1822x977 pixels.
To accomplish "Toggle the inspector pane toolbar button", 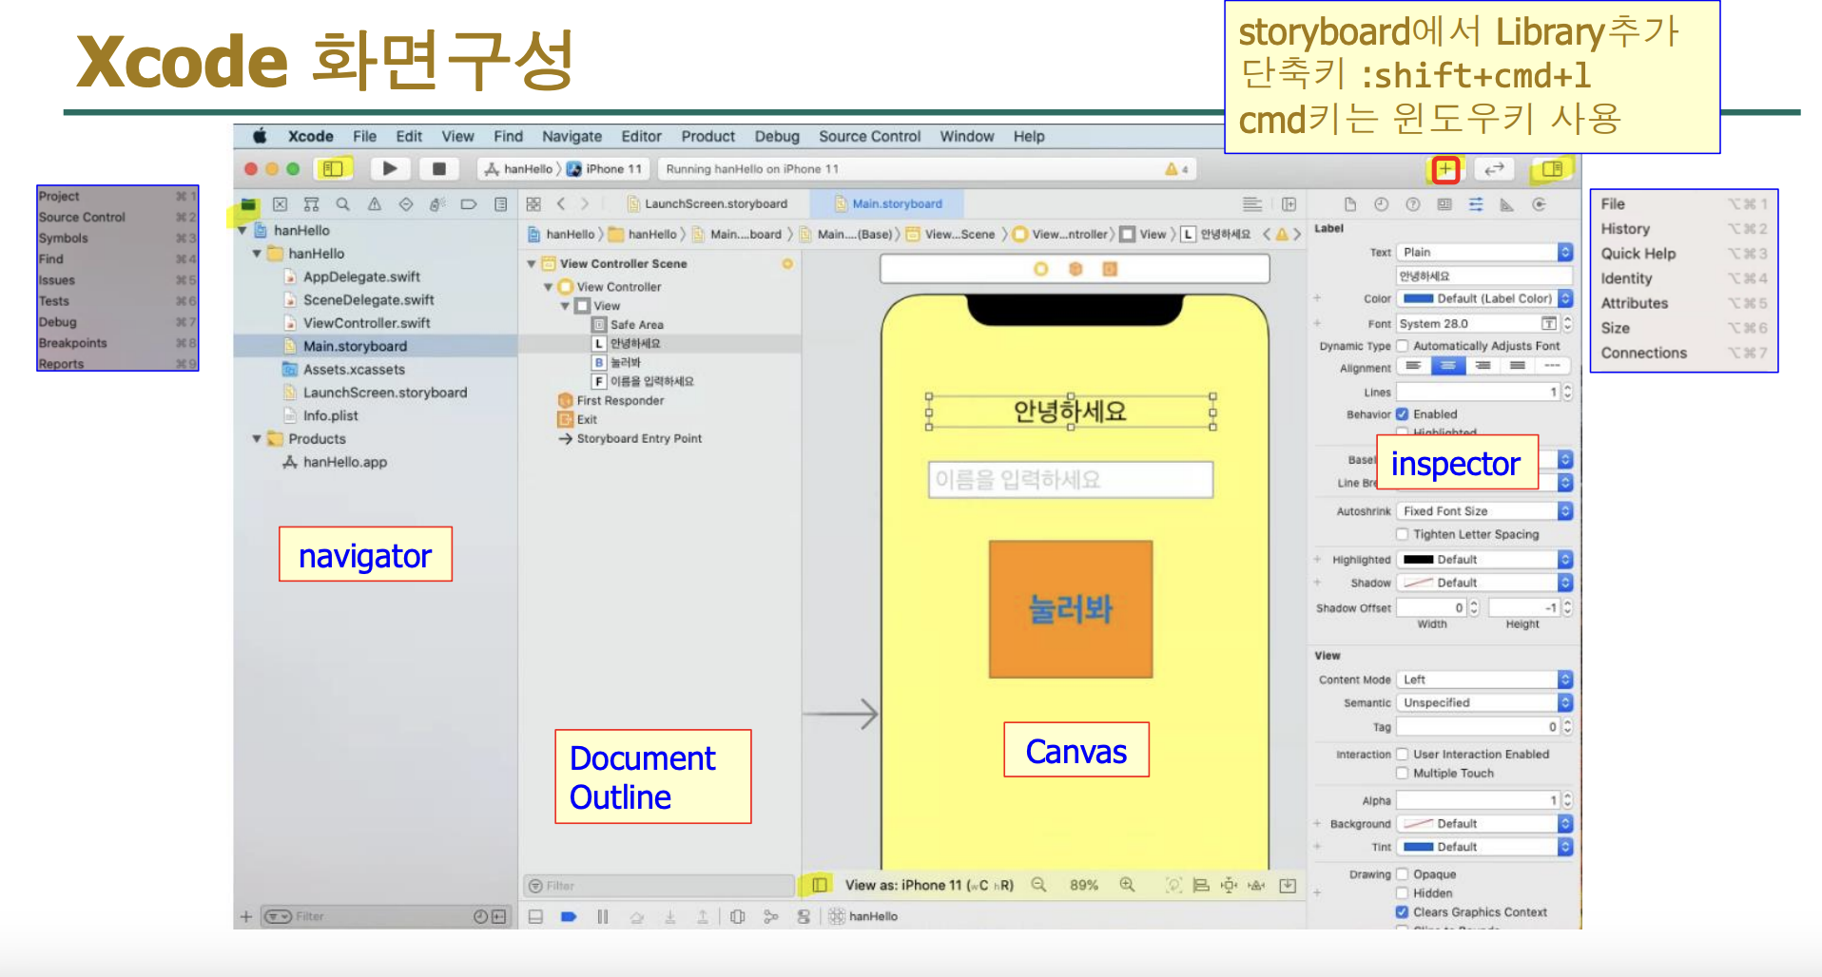I will [1552, 168].
